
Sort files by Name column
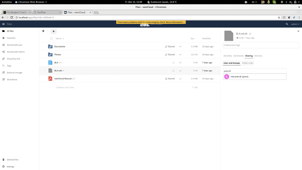pos(60,39)
